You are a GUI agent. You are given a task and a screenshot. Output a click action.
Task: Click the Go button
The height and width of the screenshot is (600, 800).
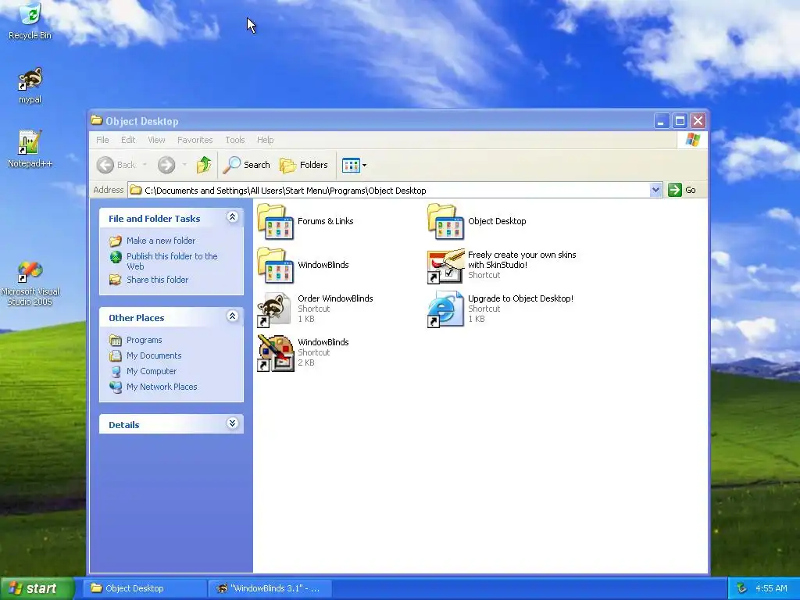pos(683,191)
